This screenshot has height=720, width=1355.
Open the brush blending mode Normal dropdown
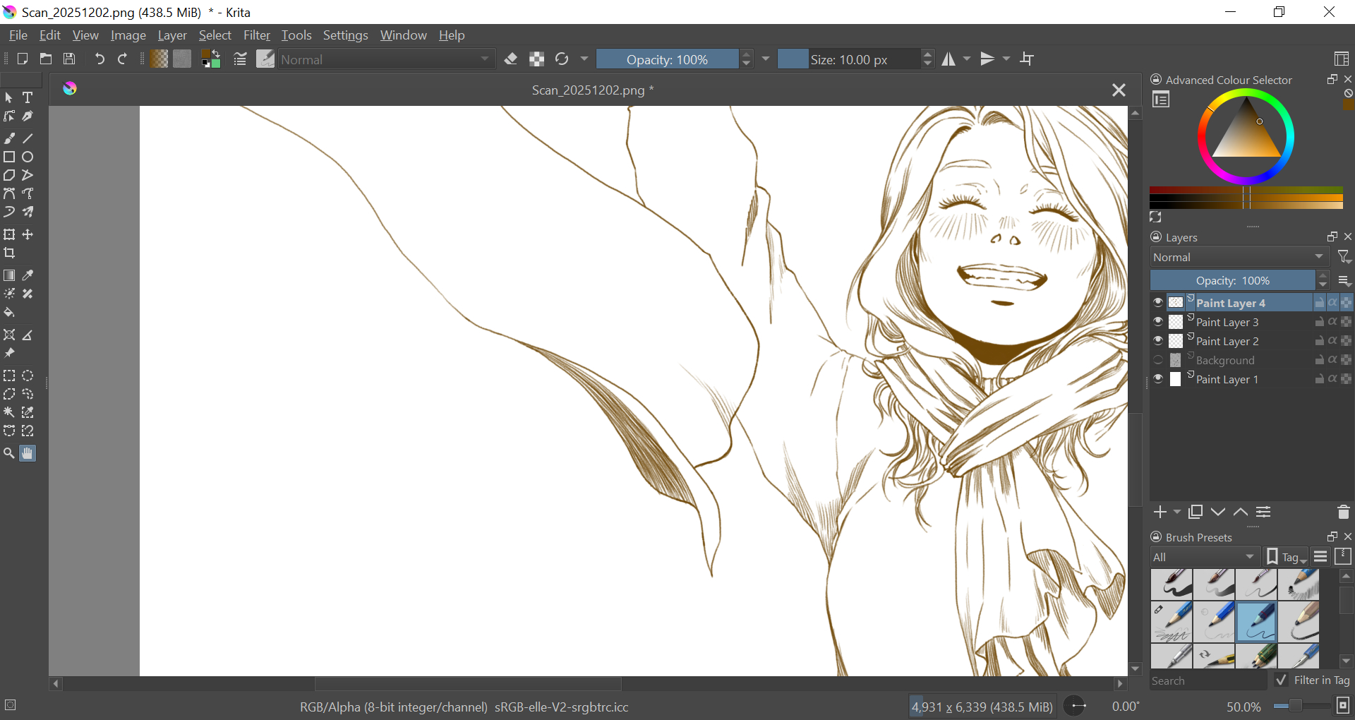(x=385, y=59)
